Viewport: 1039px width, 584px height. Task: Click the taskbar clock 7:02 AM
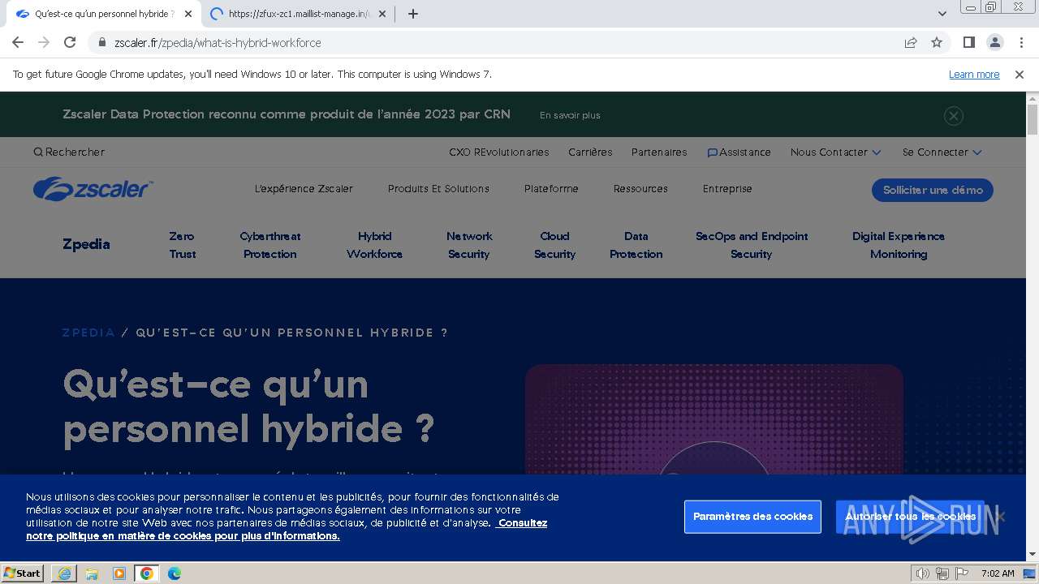click(x=998, y=573)
